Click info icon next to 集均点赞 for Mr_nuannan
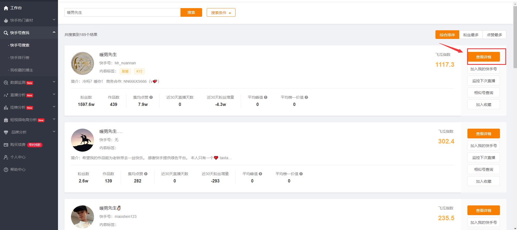 pyautogui.click(x=151, y=97)
